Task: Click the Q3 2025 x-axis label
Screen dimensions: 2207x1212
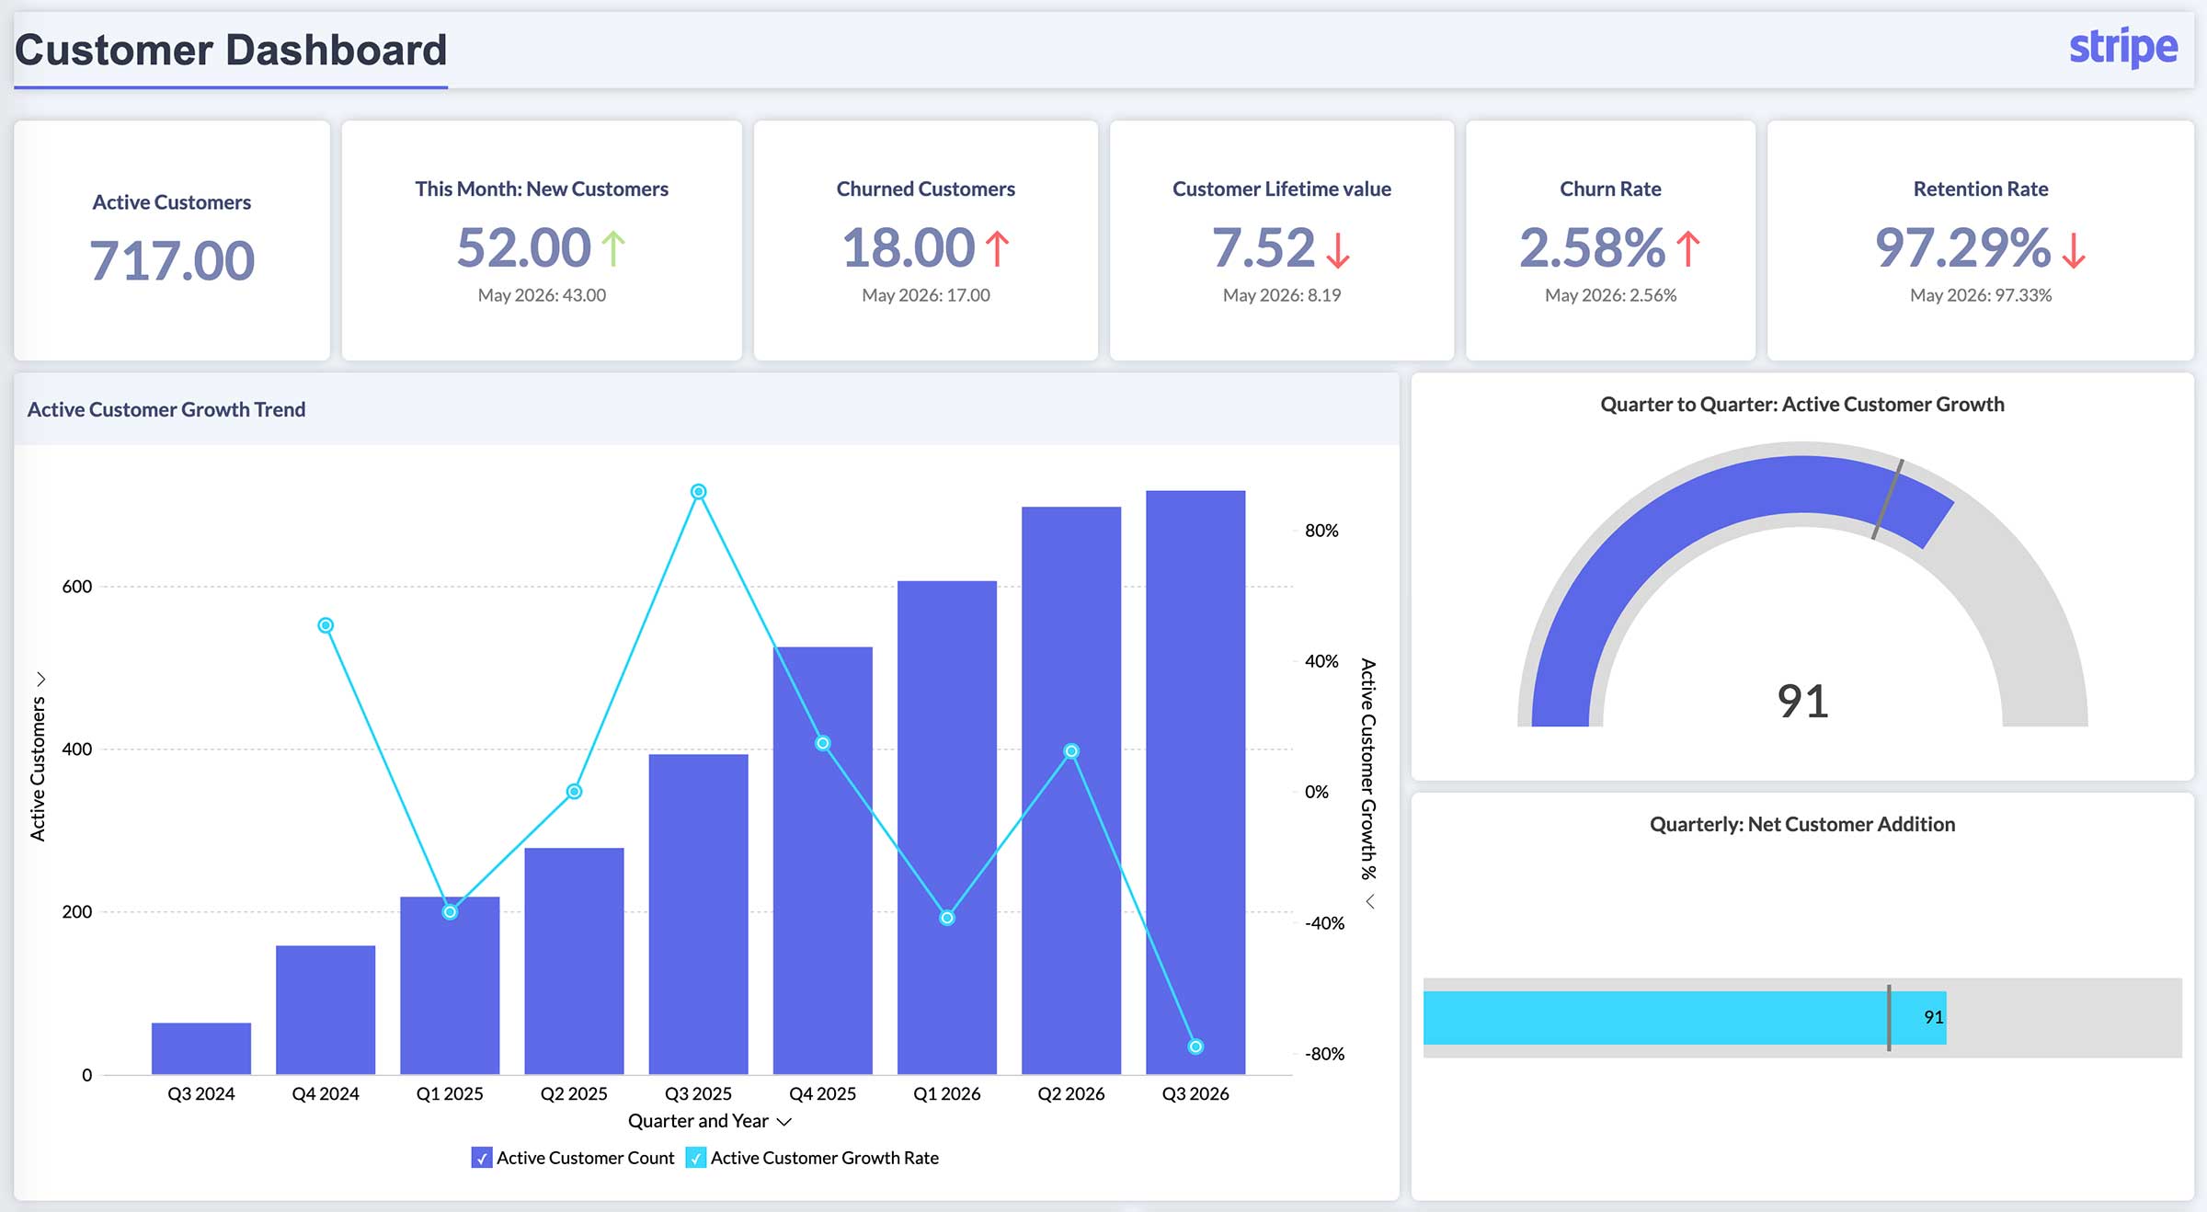Action: [x=698, y=1094]
